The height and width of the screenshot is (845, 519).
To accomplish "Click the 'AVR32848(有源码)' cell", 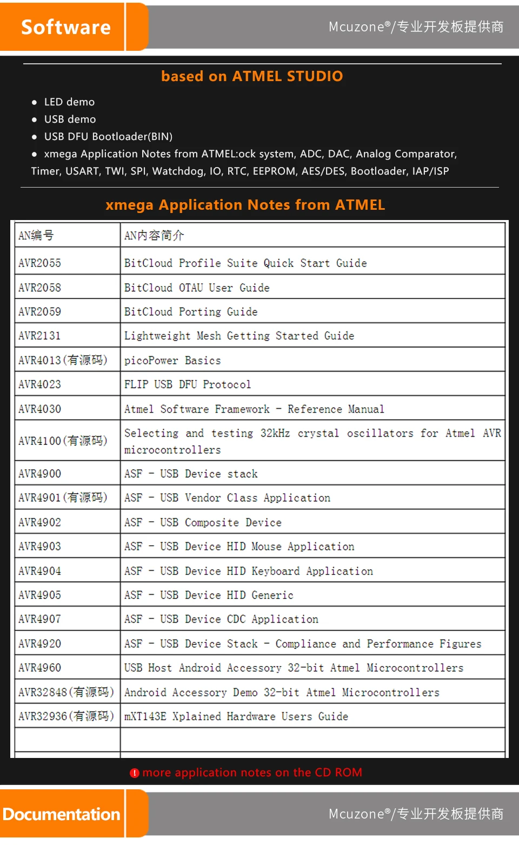I will 68,691.
